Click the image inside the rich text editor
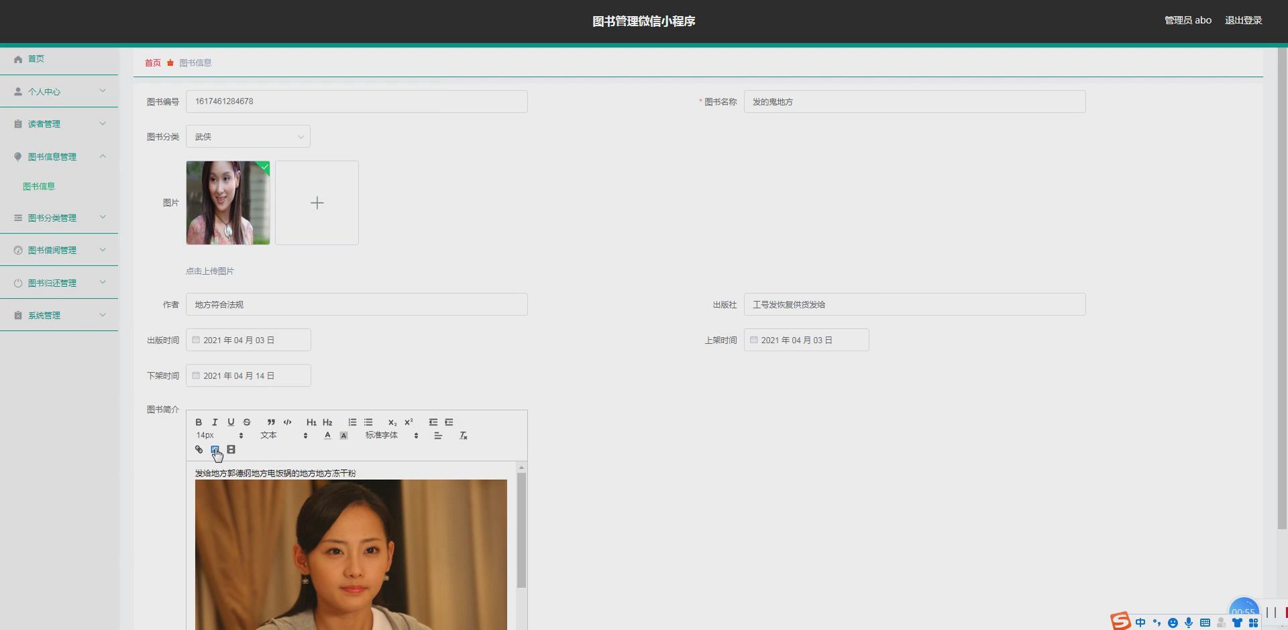The height and width of the screenshot is (630, 1288). 351,554
